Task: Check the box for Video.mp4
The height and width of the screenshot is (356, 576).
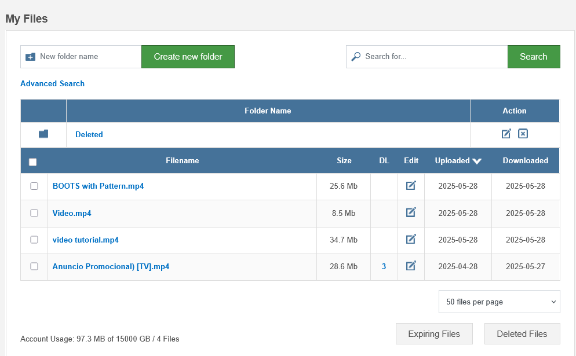Action: click(x=34, y=213)
